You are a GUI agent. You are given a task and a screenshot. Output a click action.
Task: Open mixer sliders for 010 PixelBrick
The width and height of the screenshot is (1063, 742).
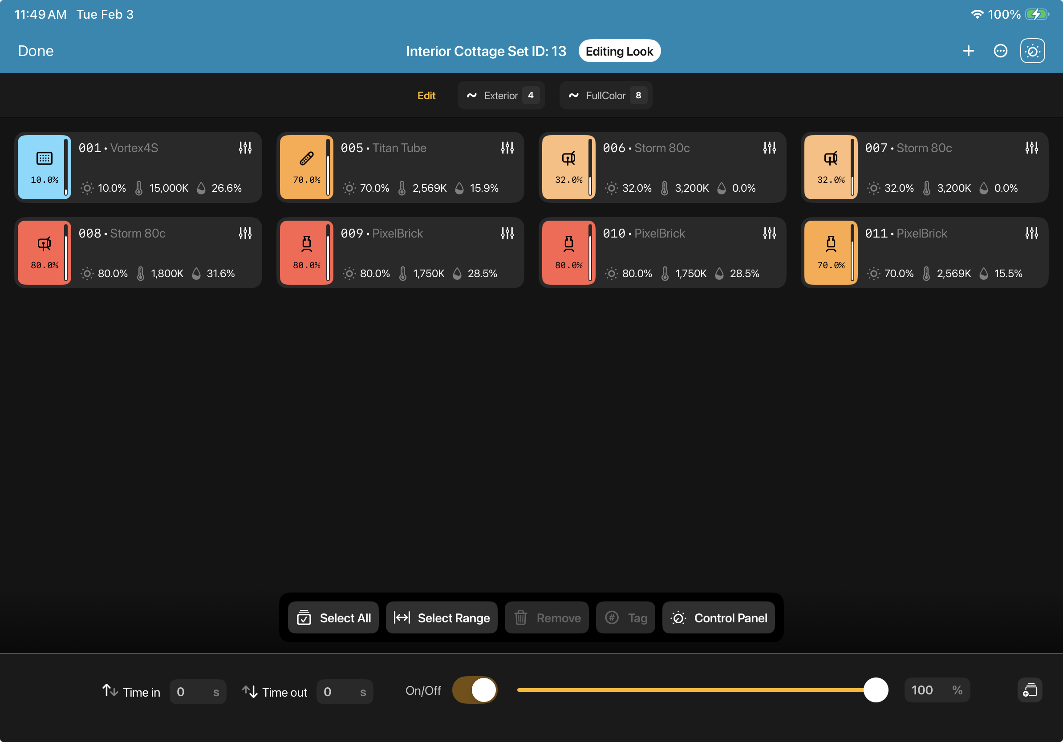click(x=769, y=234)
